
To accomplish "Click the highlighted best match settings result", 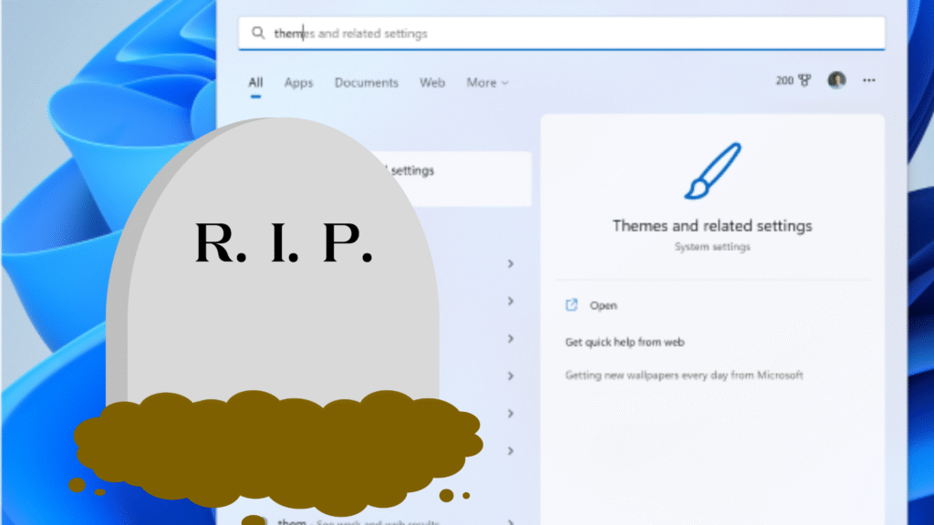I will tap(456, 178).
